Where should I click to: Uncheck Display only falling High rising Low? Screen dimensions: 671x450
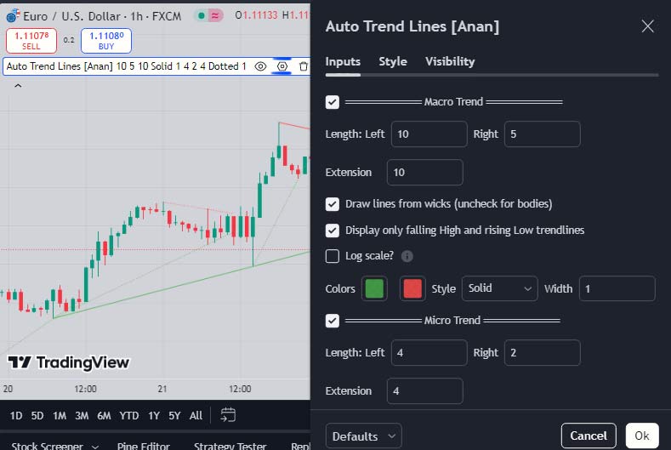(332, 231)
